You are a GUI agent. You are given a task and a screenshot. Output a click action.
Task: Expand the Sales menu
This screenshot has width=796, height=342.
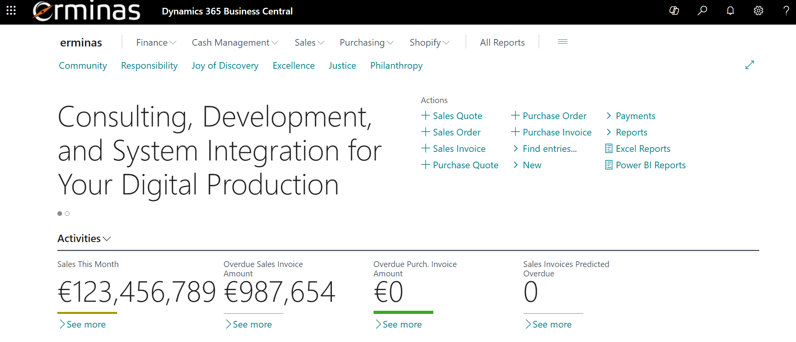[x=310, y=43]
